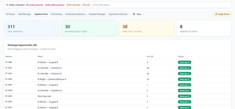This screenshot has width=235, height=109.
Task: Open the Long-Stay 38 card
Action: (146, 28)
